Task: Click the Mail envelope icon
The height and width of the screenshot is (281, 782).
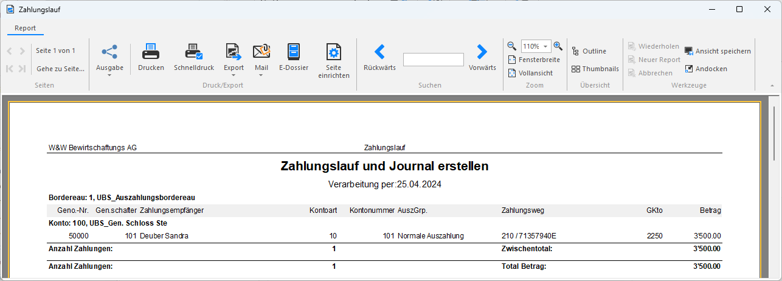Action: point(261,52)
